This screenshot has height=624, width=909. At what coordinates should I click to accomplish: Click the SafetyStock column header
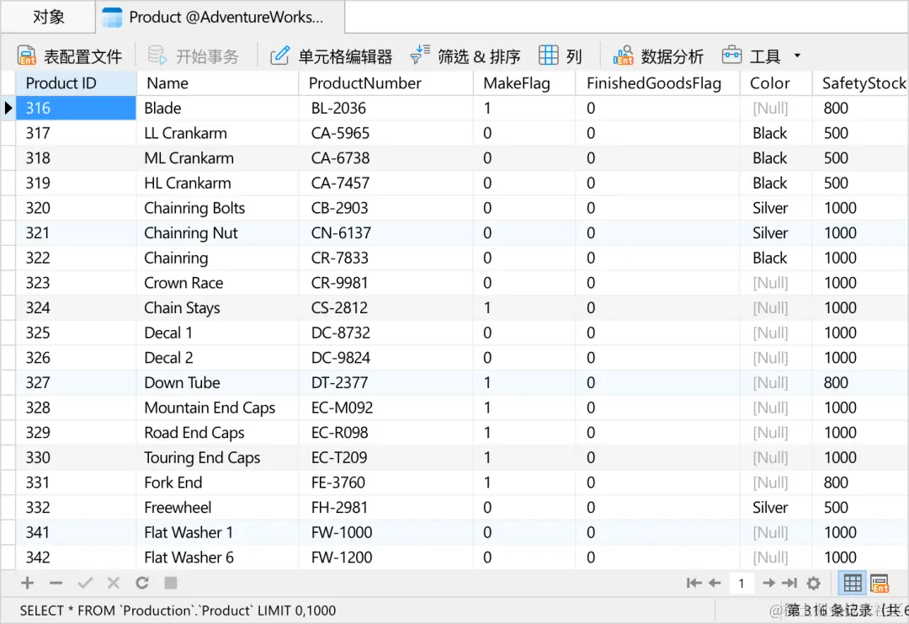click(861, 83)
